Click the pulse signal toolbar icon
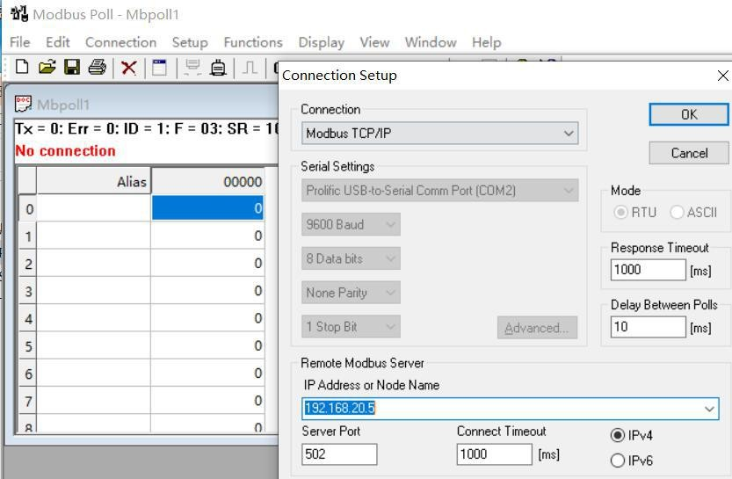The width and height of the screenshot is (732, 479). pyautogui.click(x=250, y=68)
